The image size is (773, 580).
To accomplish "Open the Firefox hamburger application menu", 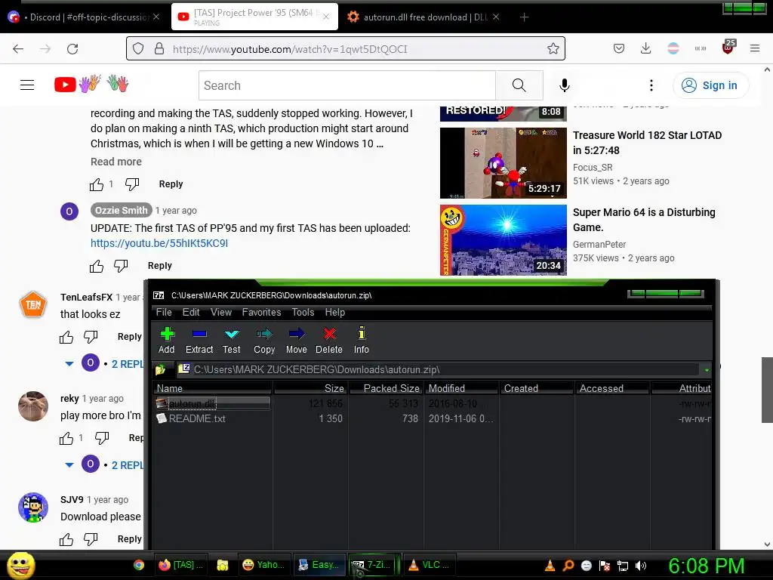I will tap(755, 48).
